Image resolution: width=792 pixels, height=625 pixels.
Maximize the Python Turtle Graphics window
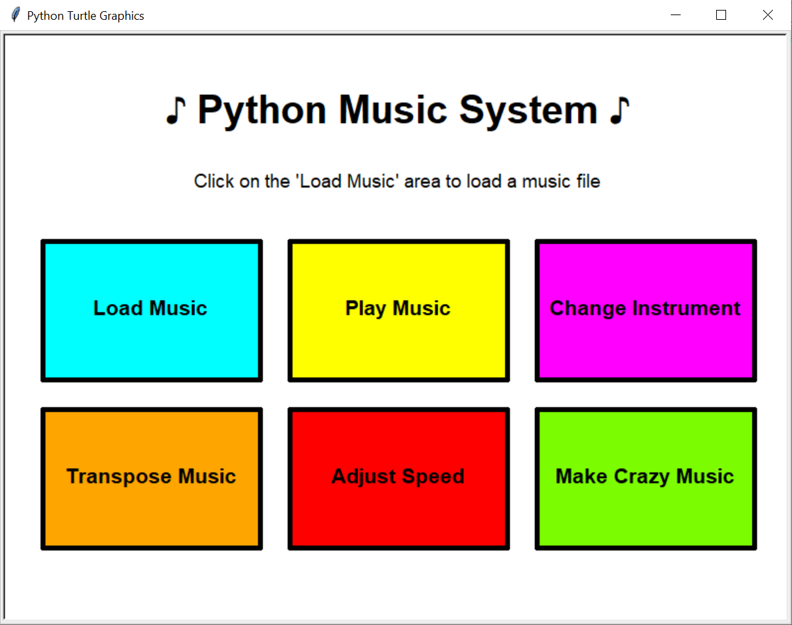pyautogui.click(x=721, y=15)
